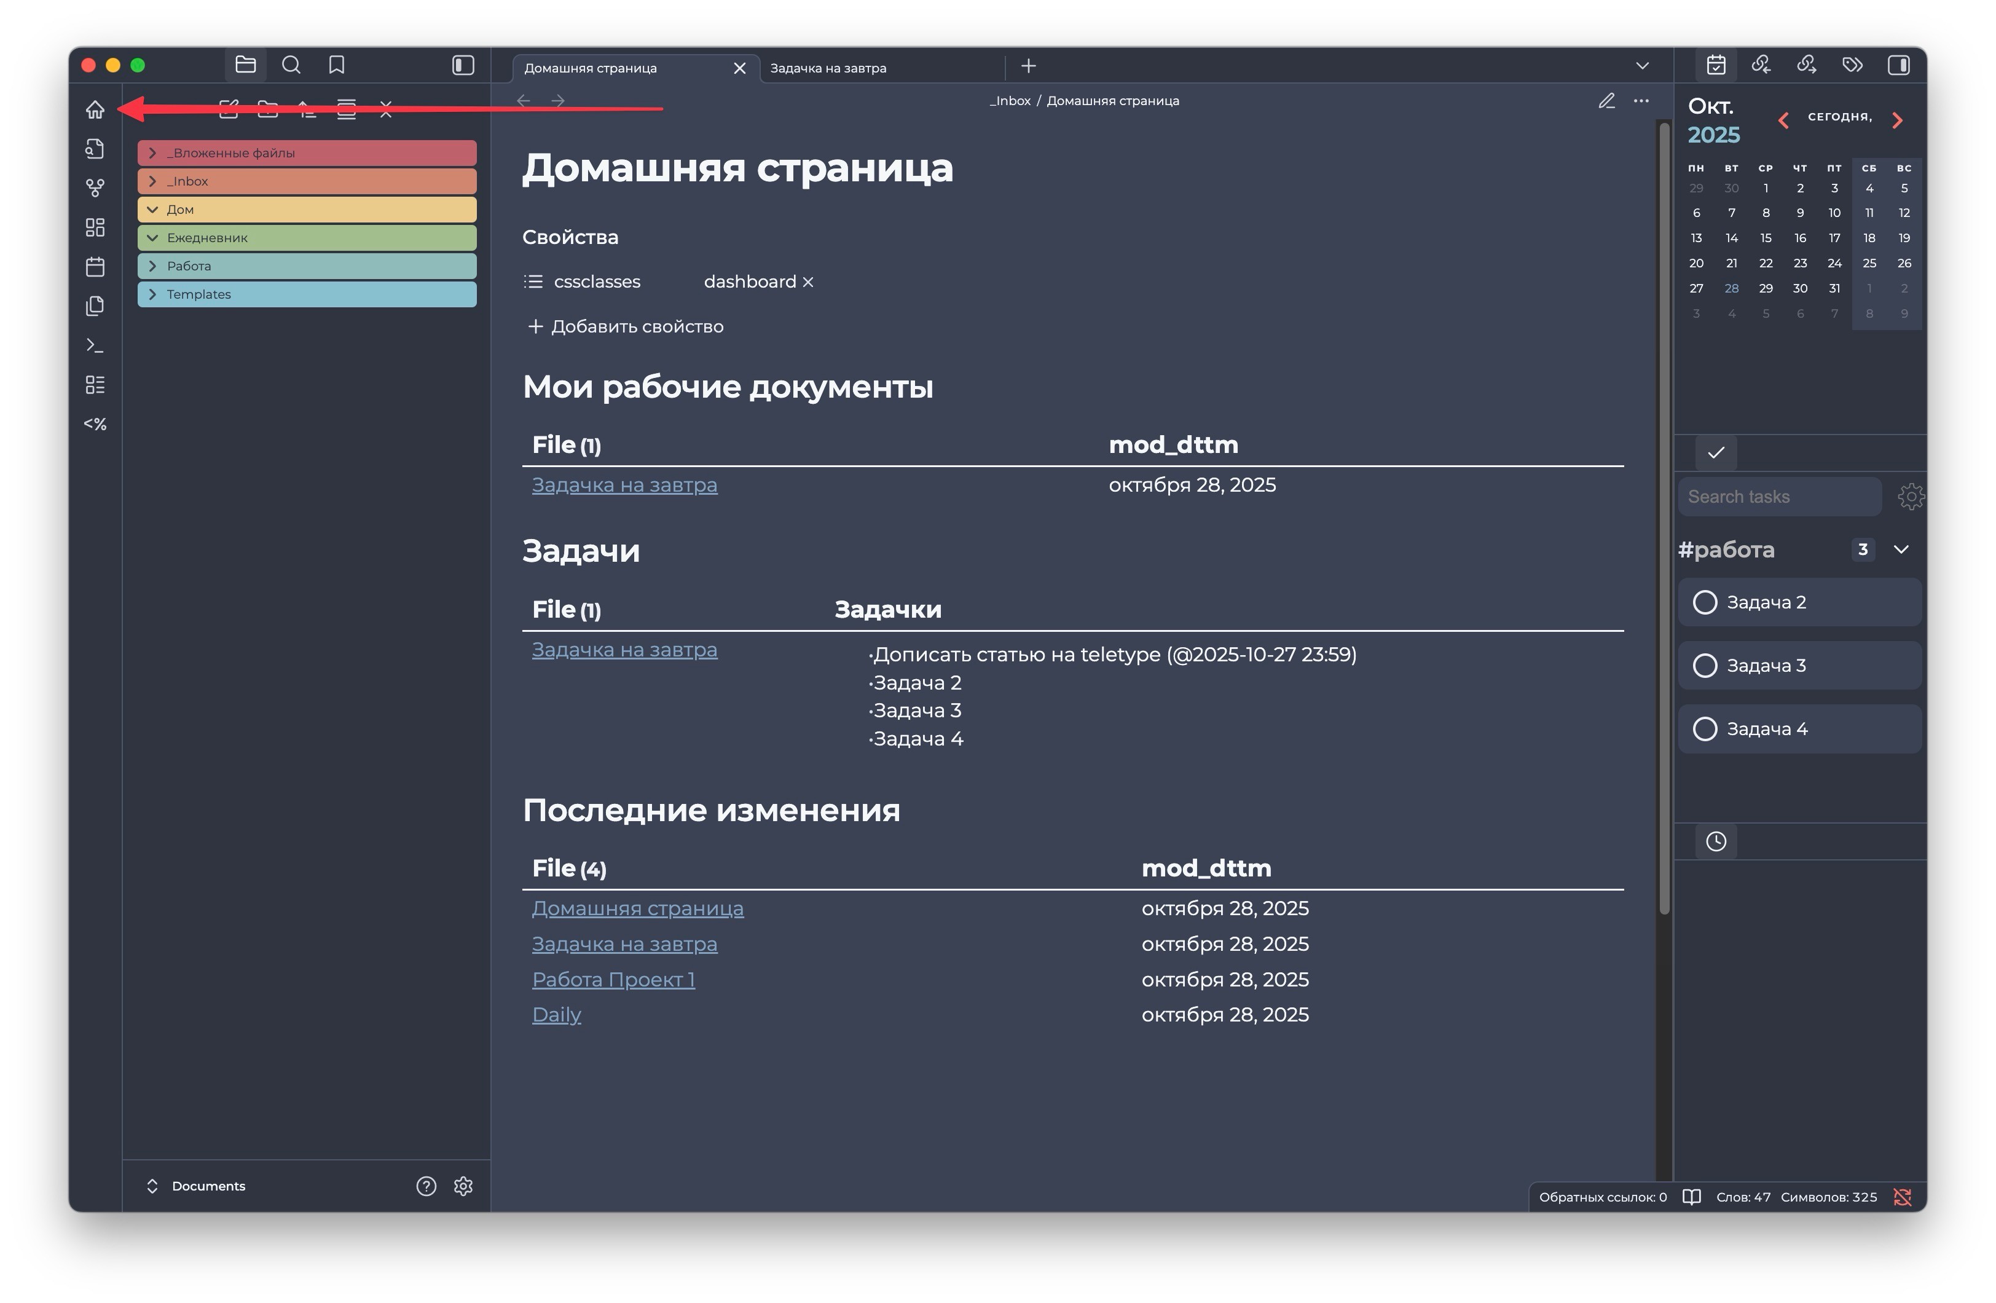1996x1303 pixels.
Task: Open vault settings gear at the bottom left
Action: (463, 1186)
